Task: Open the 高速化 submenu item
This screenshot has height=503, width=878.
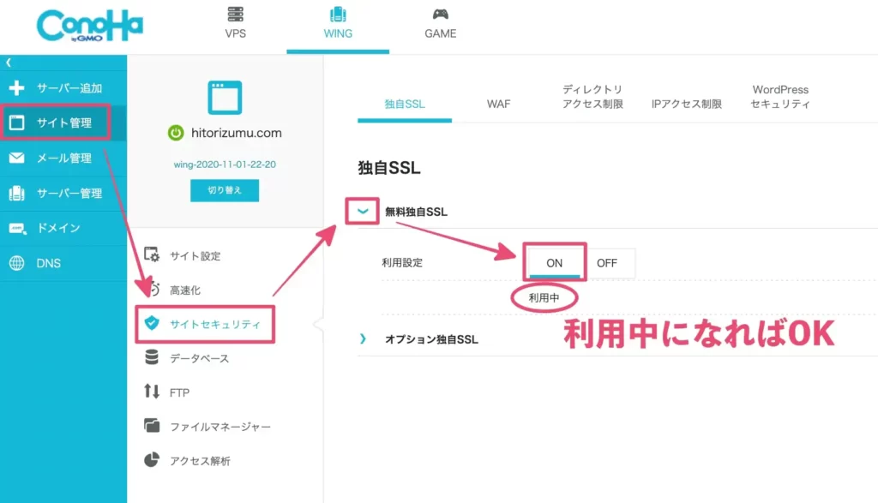Action: (x=185, y=290)
